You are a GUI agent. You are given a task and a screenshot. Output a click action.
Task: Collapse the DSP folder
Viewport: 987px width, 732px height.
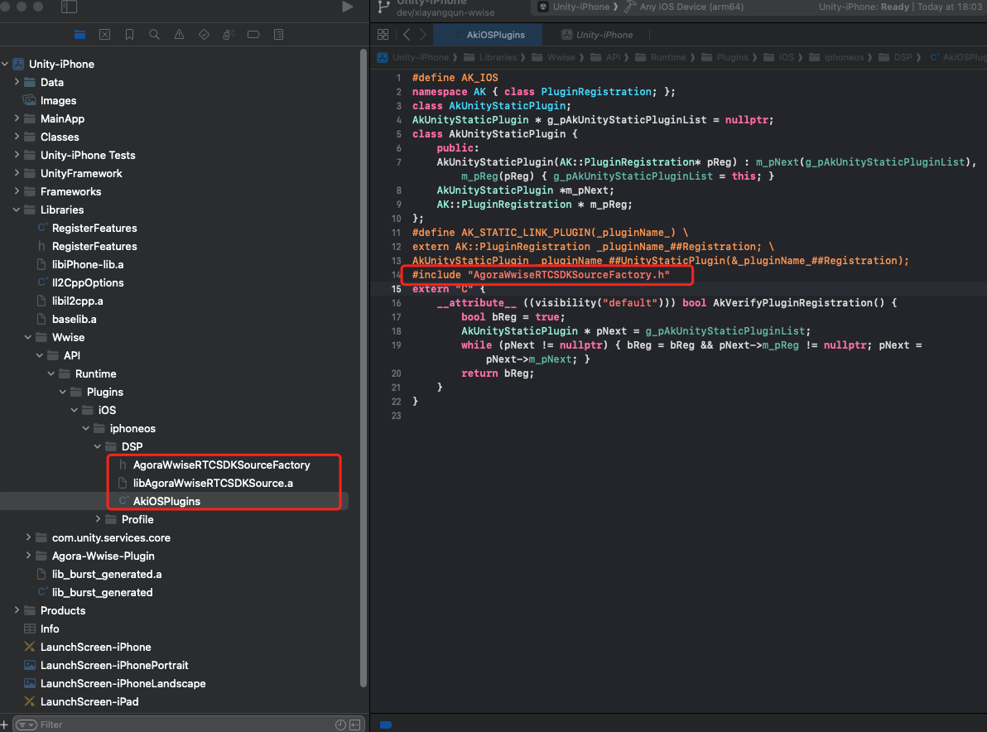pyautogui.click(x=98, y=446)
